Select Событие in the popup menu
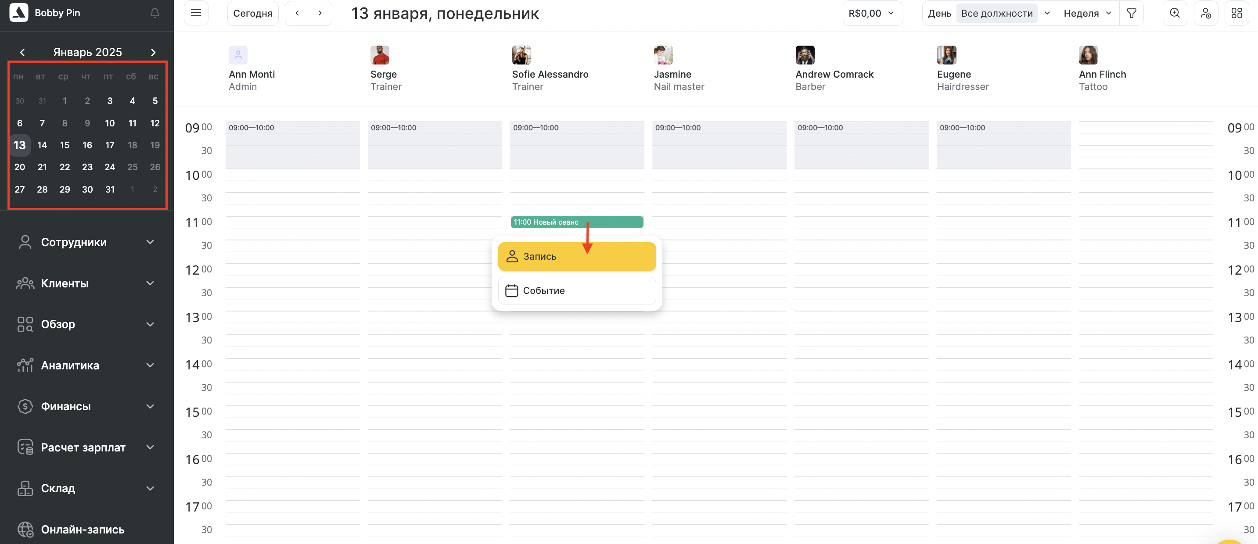This screenshot has width=1258, height=544. tap(577, 291)
